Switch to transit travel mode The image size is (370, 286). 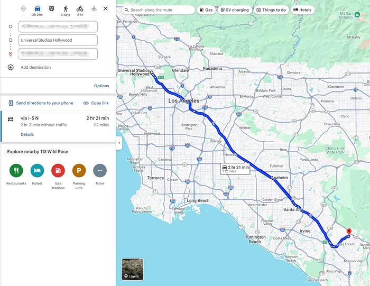pyautogui.click(x=51, y=9)
